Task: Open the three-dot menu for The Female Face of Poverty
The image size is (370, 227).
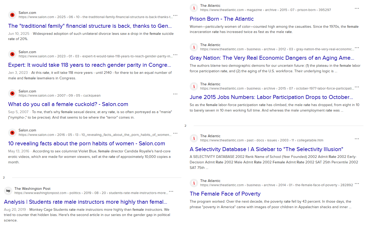Action: coord(357,184)
